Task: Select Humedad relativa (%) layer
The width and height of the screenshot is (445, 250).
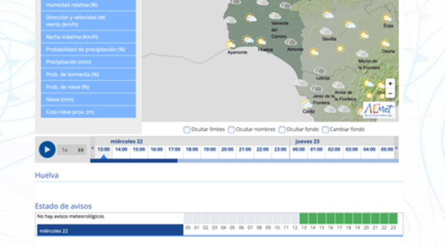Action: 88,4
